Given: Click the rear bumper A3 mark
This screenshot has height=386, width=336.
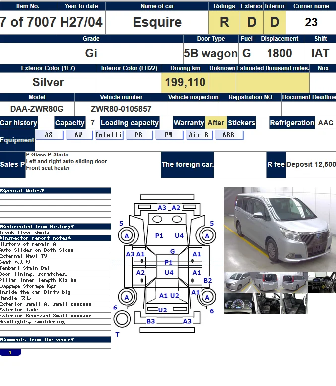Looking at the screenshot, I should (x=187, y=321).
